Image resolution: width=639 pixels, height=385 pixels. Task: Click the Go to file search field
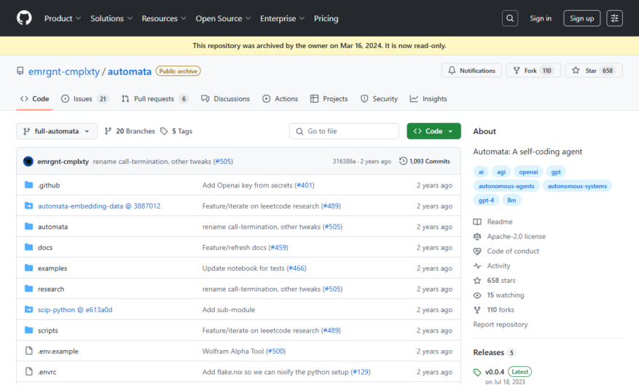344,131
